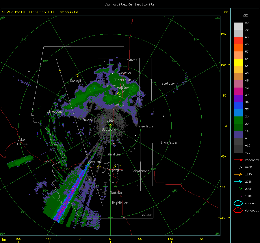Click the -150 tick on bottom axis
Screen dimensions: 260x243
[17, 239]
